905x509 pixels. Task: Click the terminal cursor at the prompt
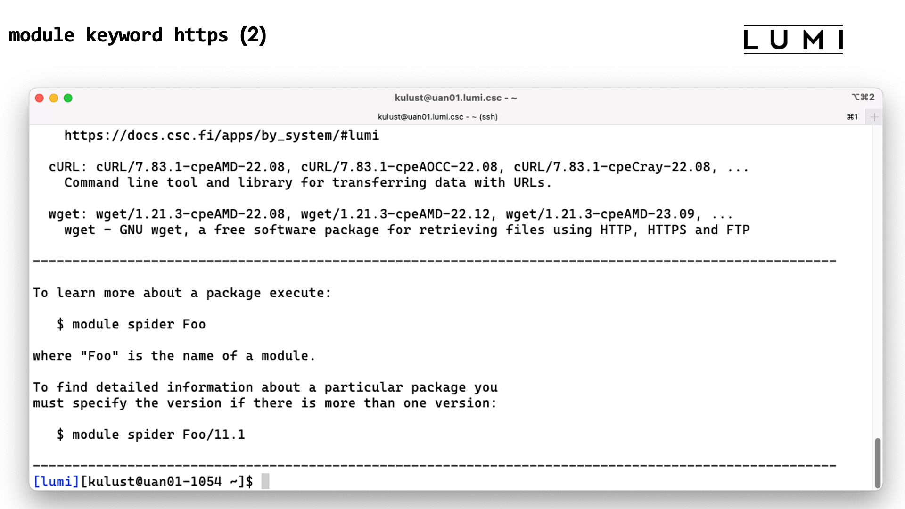click(265, 481)
